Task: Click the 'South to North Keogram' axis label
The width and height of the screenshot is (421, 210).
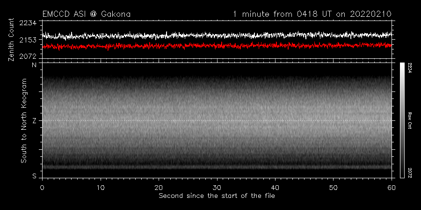Action: coord(24,120)
